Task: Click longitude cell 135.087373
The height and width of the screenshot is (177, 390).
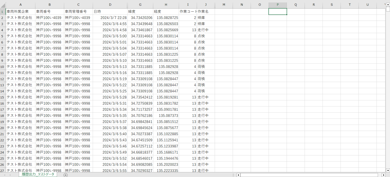Action: (x=166, y=116)
